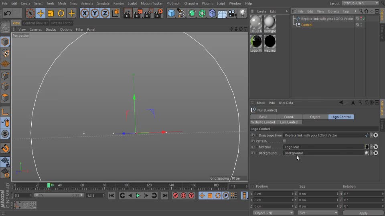Click the Apply button

[x=363, y=213]
